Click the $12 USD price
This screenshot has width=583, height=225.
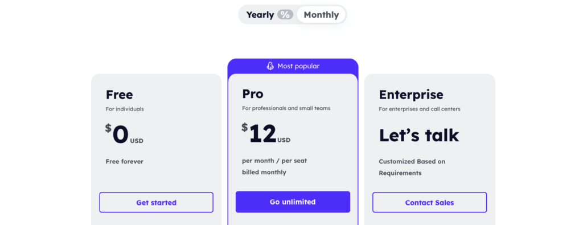coord(266,133)
